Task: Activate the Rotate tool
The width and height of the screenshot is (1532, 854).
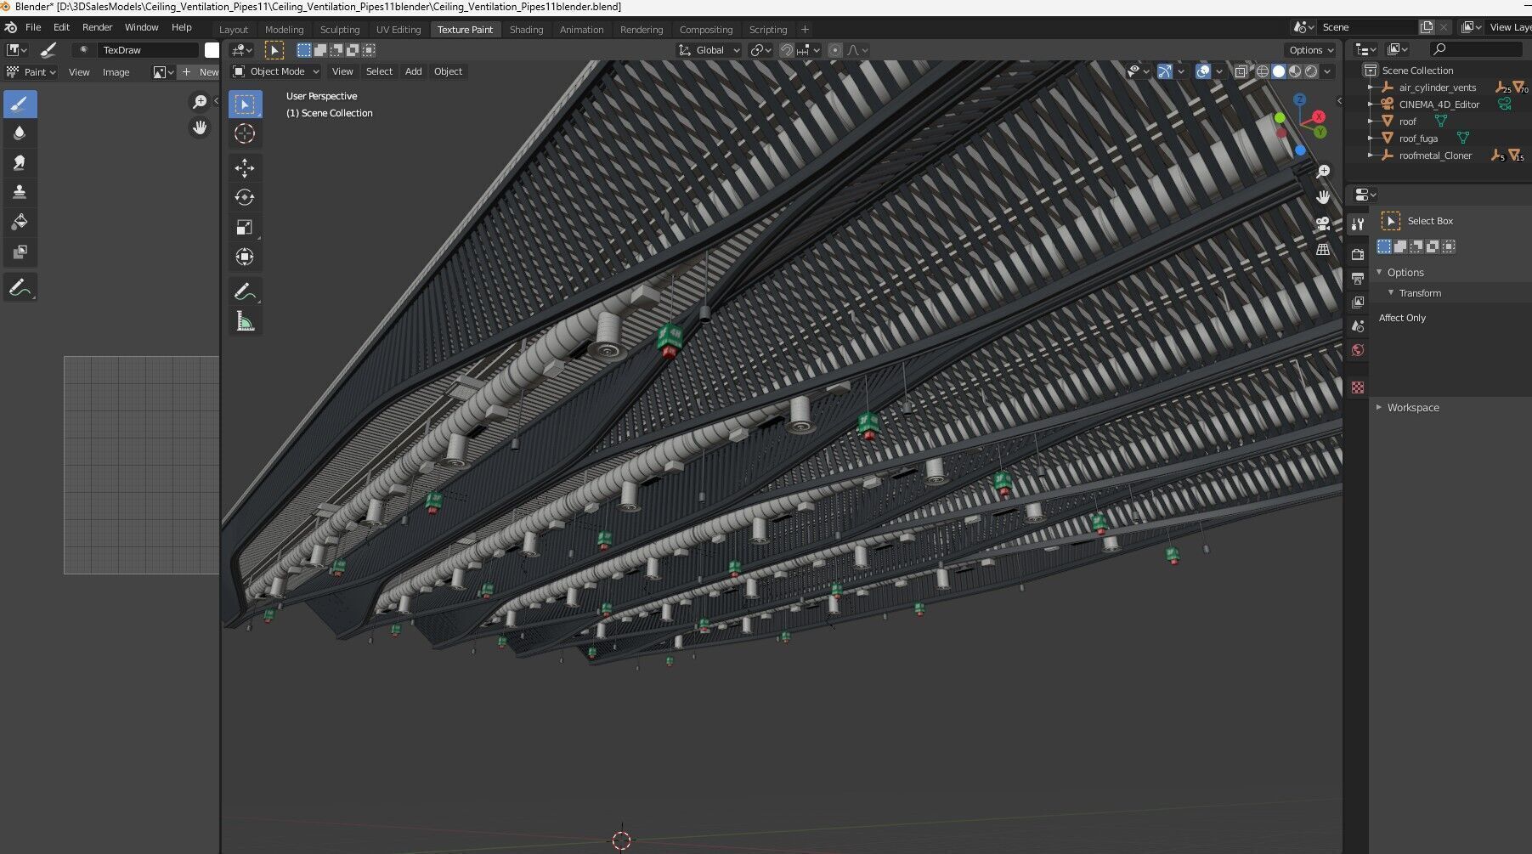Action: coord(245,197)
